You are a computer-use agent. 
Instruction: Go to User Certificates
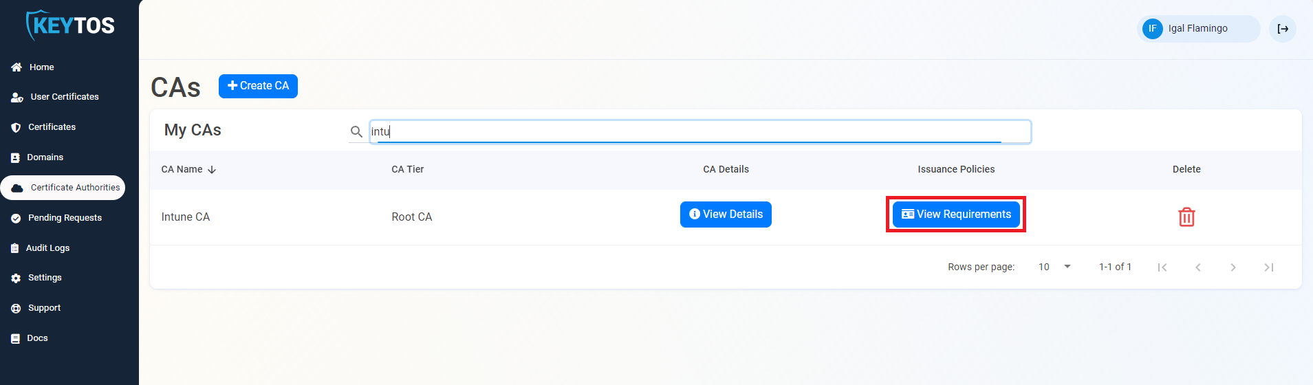pyautogui.click(x=64, y=97)
